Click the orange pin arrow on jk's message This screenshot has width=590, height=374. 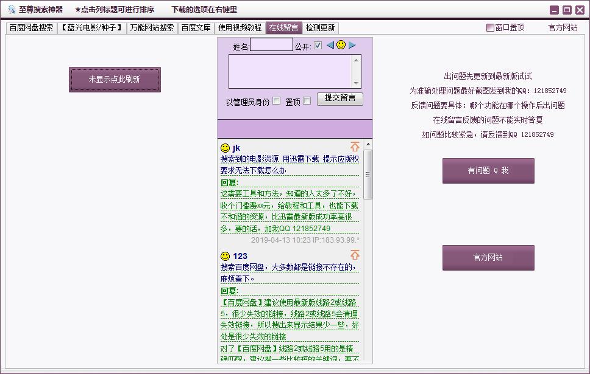pyautogui.click(x=355, y=146)
